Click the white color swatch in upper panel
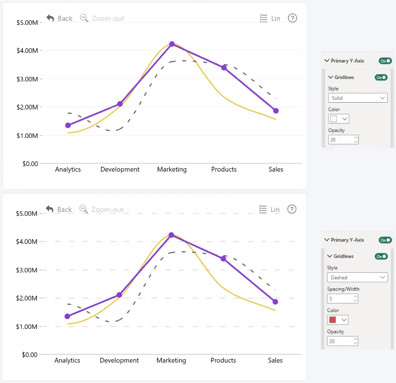The width and height of the screenshot is (396, 383). [333, 119]
